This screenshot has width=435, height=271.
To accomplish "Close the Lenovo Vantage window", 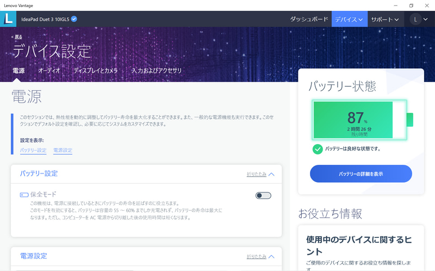I will click(427, 5).
